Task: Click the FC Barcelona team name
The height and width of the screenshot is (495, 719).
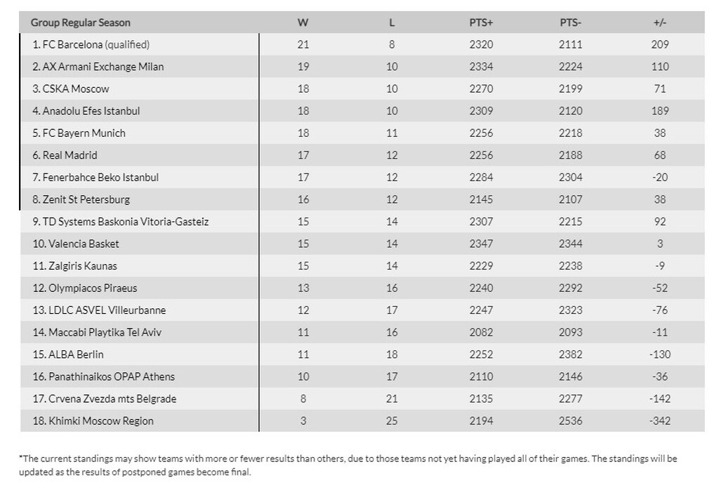Action: (x=72, y=45)
